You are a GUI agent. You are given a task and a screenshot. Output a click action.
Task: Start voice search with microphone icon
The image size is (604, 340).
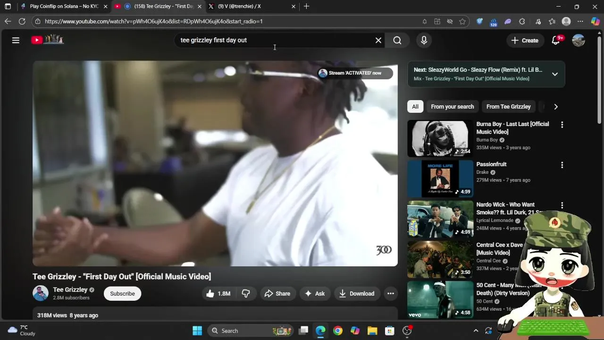[x=424, y=40]
